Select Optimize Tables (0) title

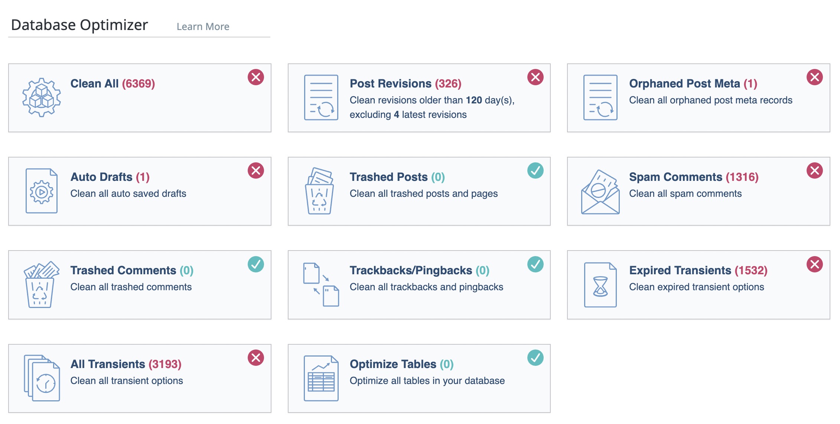[x=402, y=364]
